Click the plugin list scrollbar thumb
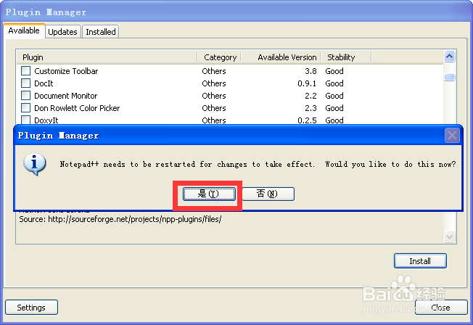 click(x=450, y=77)
